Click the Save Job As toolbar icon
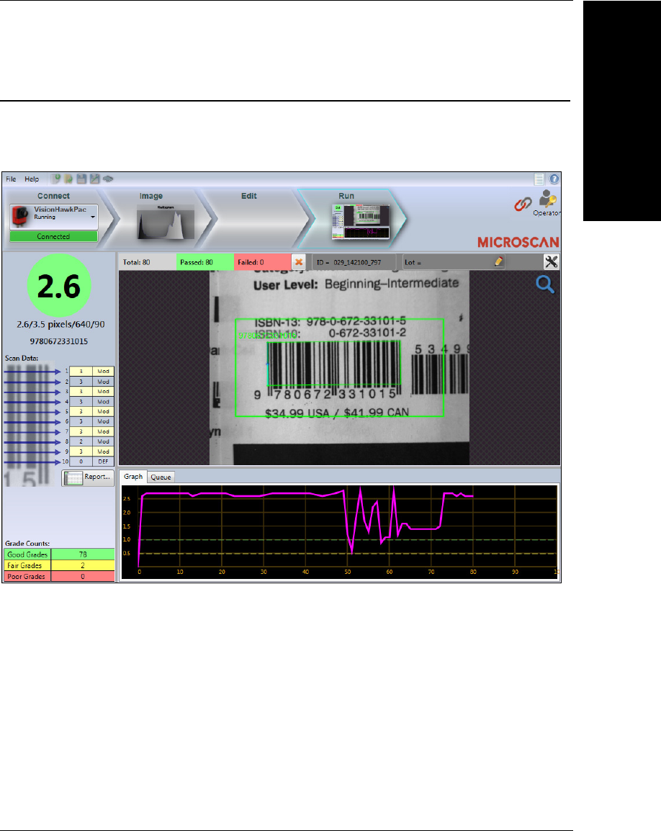 pyautogui.click(x=94, y=179)
